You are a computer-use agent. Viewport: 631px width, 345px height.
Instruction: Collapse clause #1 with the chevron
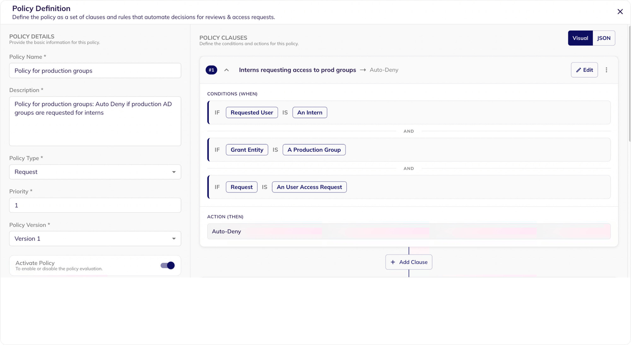(227, 70)
